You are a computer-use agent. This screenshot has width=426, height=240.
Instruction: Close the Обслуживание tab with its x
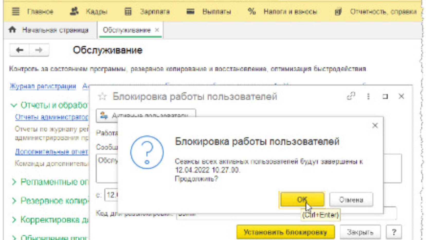point(157,30)
